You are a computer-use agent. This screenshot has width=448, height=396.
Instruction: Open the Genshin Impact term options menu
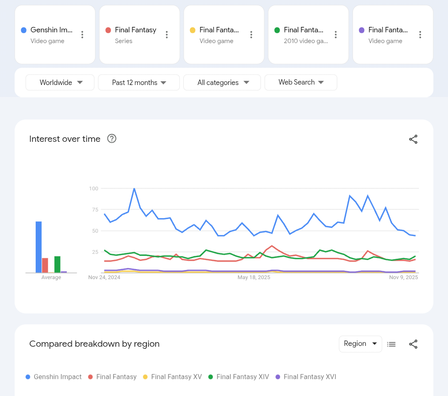click(82, 35)
